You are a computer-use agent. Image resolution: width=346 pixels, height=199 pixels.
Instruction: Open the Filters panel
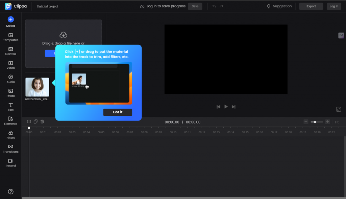click(x=10, y=135)
